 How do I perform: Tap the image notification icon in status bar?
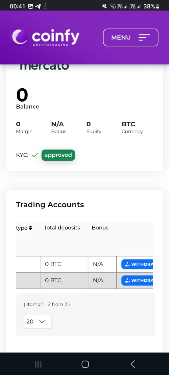pyautogui.click(x=31, y=6)
